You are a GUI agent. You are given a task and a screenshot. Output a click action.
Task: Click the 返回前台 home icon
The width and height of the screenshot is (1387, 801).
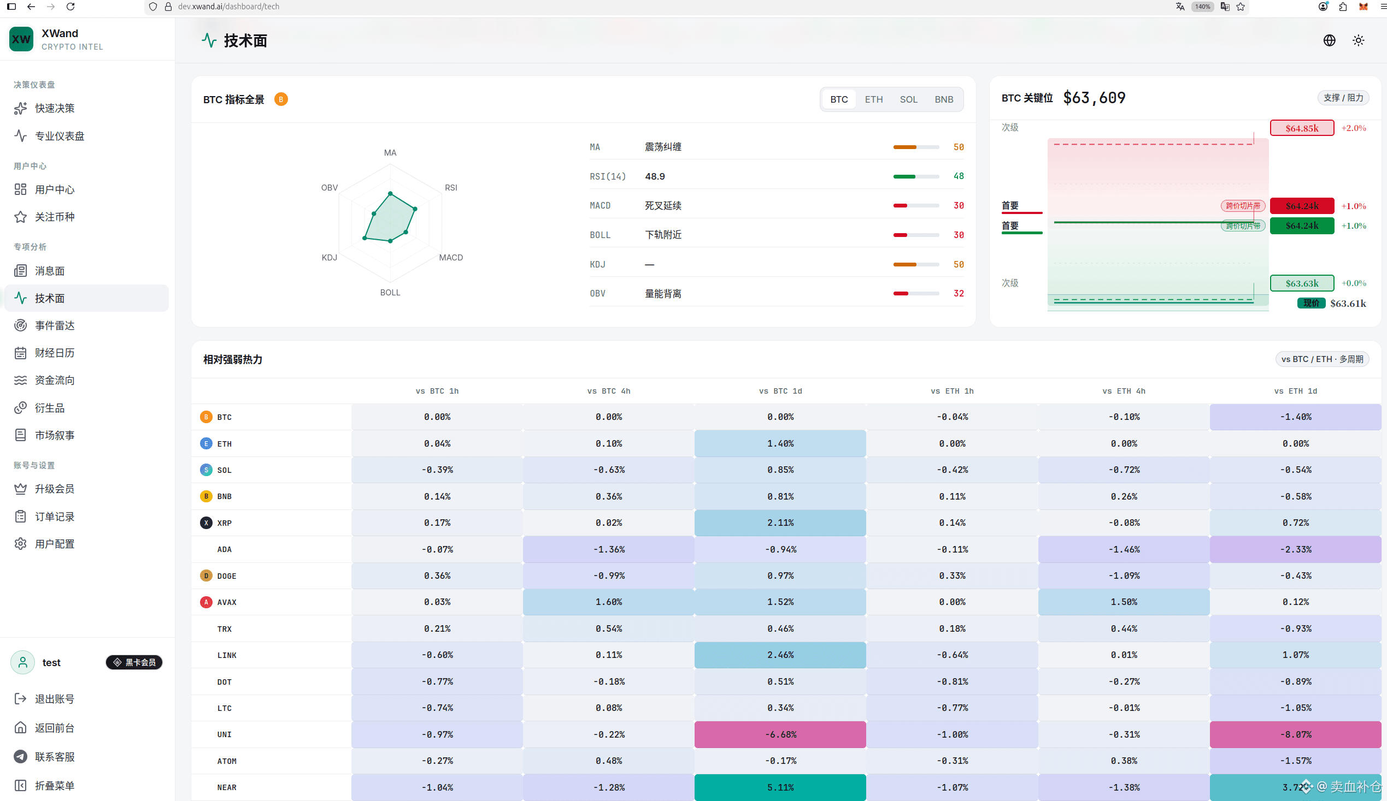point(20,728)
